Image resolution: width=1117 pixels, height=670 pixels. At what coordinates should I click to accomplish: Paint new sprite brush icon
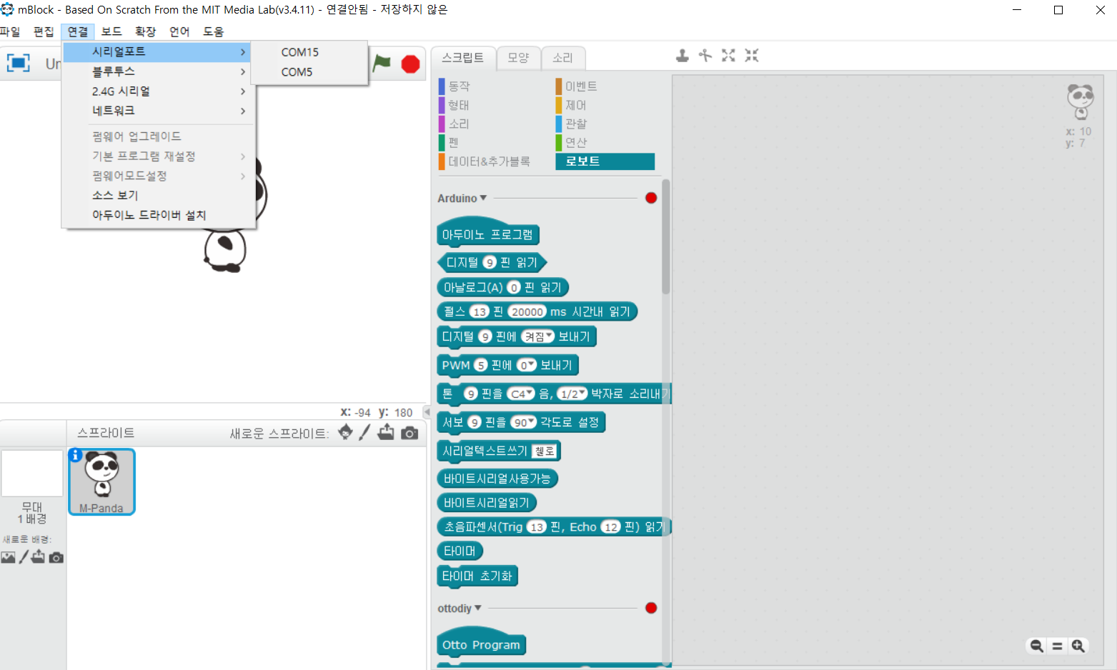tap(364, 432)
